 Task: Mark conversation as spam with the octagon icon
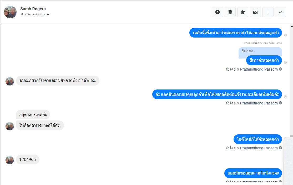(x=218, y=12)
